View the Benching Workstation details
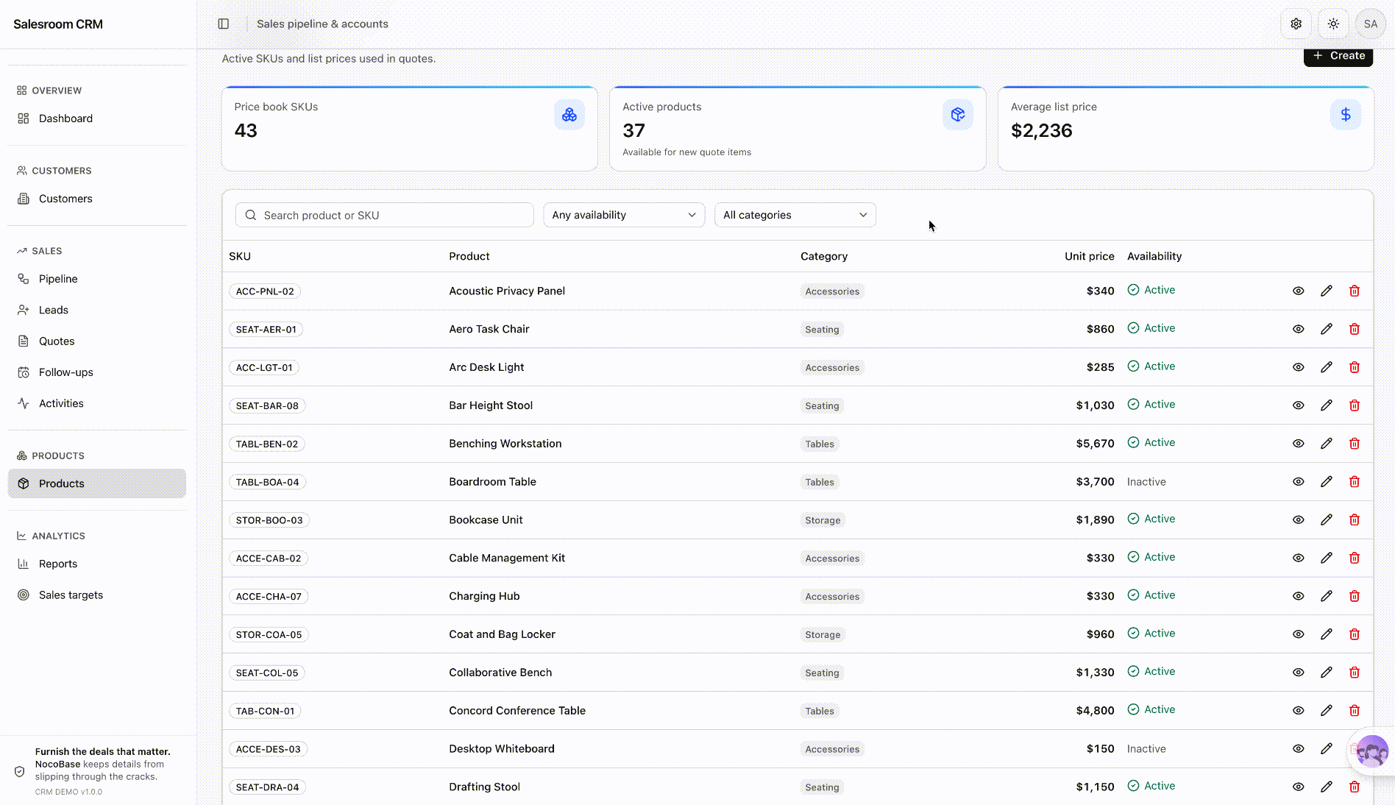The image size is (1395, 805). [x=1299, y=444]
